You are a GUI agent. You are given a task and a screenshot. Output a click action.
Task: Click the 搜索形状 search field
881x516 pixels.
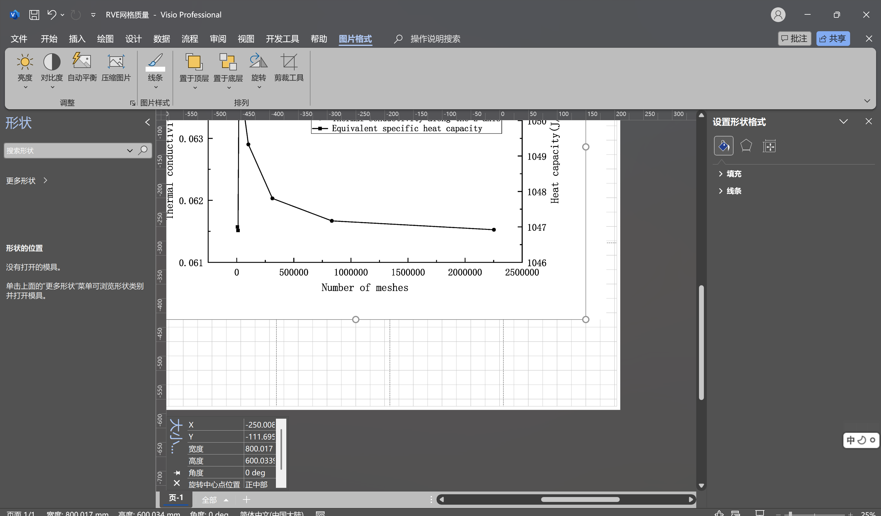(65, 151)
